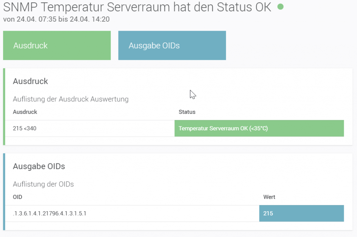
Task: Click the Status column header
Action: tap(187, 112)
